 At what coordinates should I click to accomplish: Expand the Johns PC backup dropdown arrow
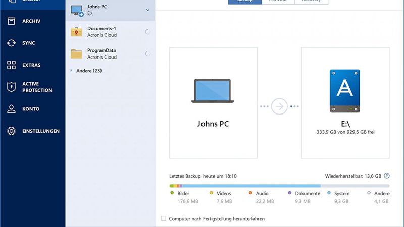pyautogui.click(x=148, y=10)
